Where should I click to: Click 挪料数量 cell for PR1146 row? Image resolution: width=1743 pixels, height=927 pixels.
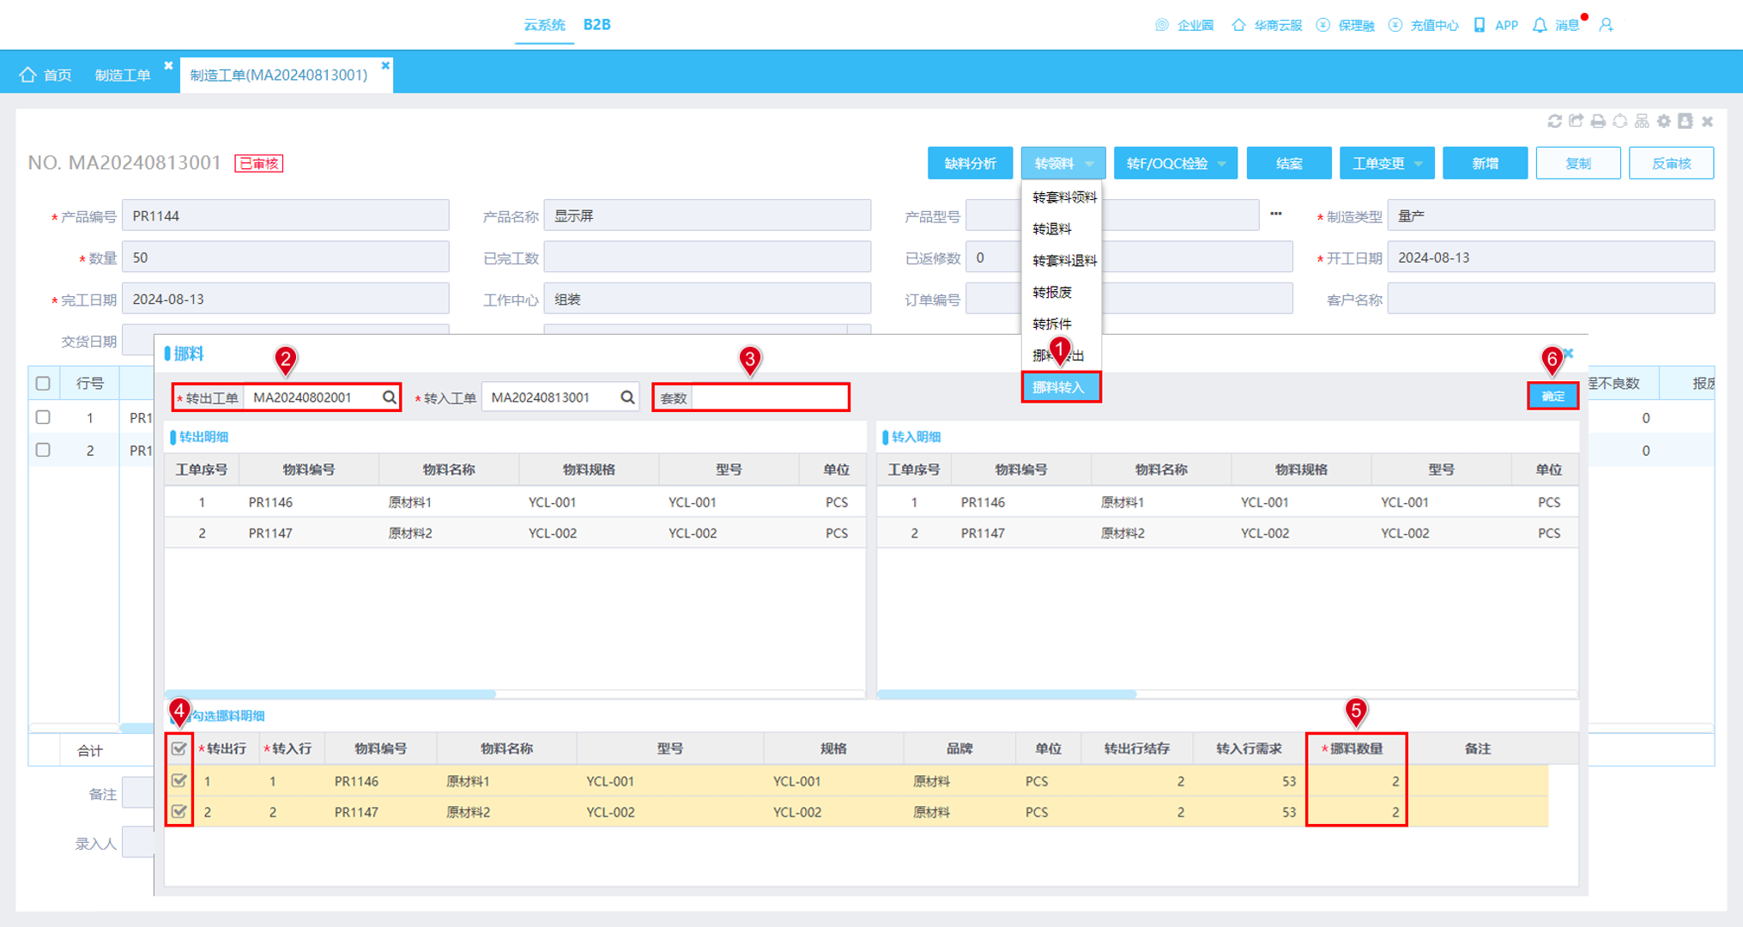pos(1356,780)
